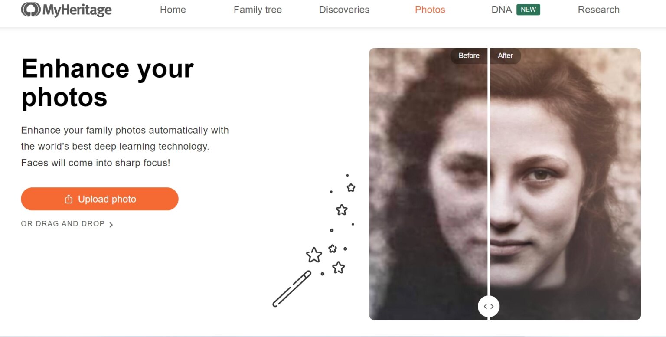The height and width of the screenshot is (337, 666).
Task: Open the Discoveries page
Action: click(344, 10)
